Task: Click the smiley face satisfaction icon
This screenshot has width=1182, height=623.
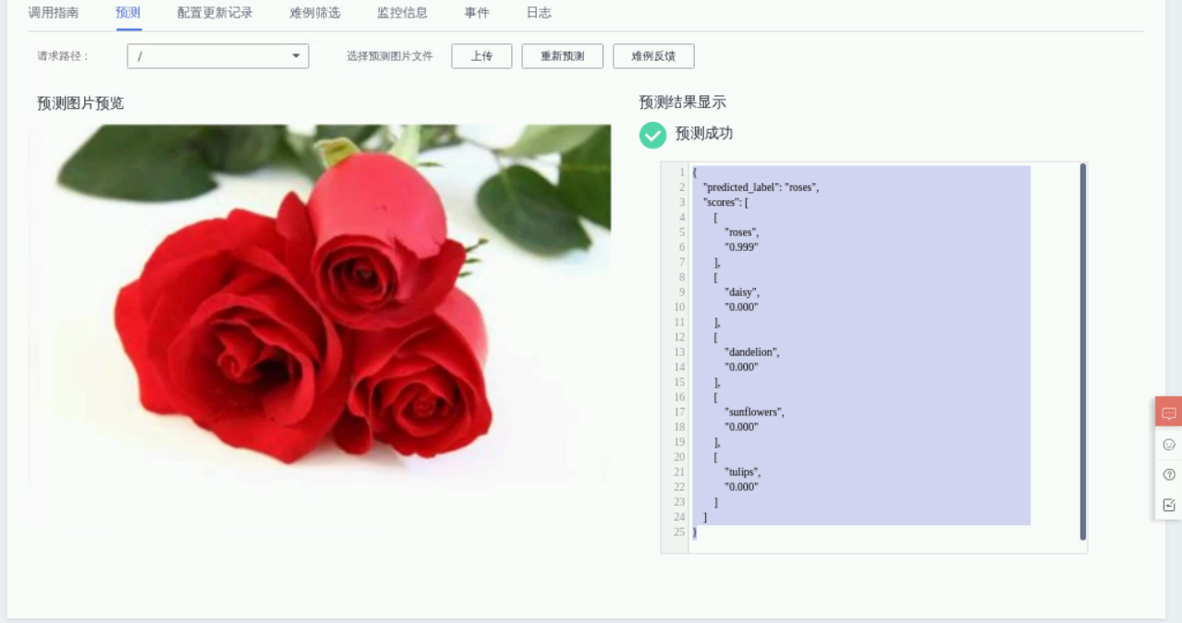Action: (x=1169, y=445)
